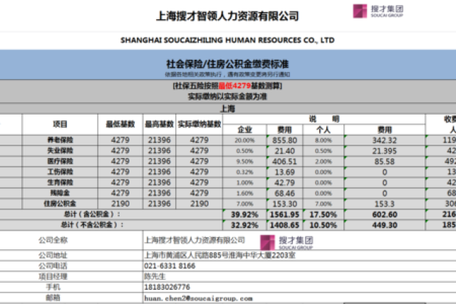Screen dimensions: 456x304
Task: Select the 85.58 fee cell
Action: [385, 162]
